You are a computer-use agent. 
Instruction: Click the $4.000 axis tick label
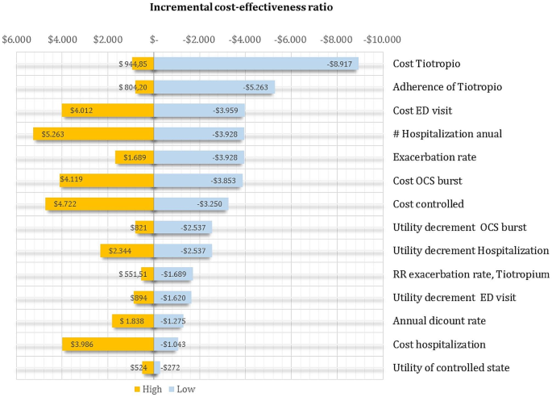point(62,40)
